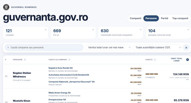Open the Venitul total lunar cel mai mare dropdown
Image resolution: width=191 pixels, height=103 pixels.
coord(108,47)
